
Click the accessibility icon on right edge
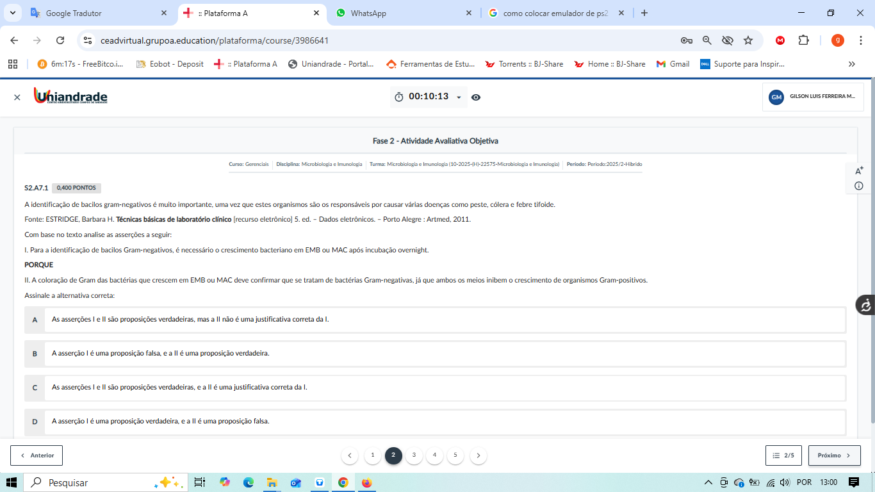coord(865,305)
